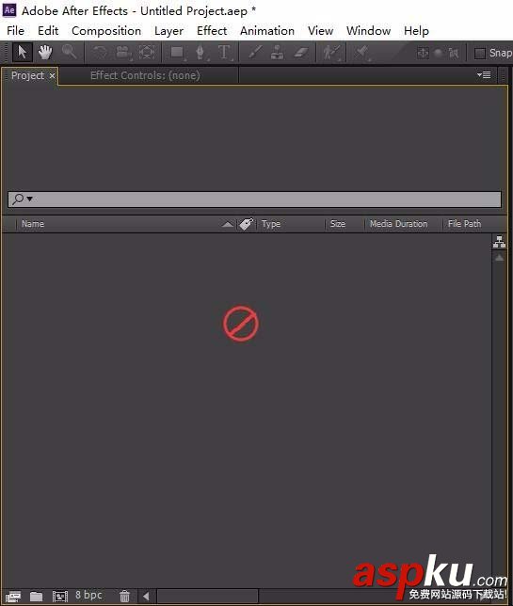Change the 8 bpc color depth
The width and height of the screenshot is (513, 606).
[x=88, y=595]
